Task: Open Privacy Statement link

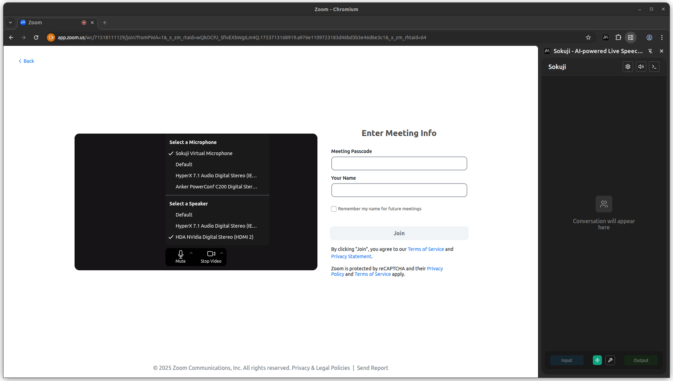Action: 351,256
